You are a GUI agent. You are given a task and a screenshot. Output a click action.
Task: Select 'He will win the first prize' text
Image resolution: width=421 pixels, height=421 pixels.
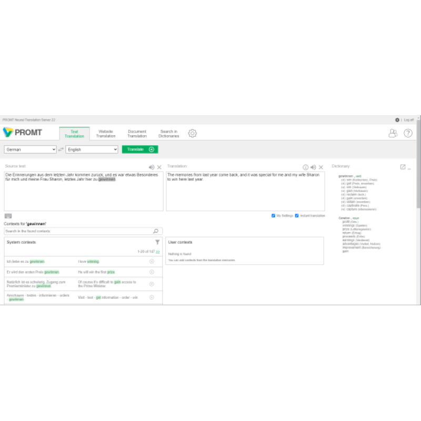click(96, 272)
